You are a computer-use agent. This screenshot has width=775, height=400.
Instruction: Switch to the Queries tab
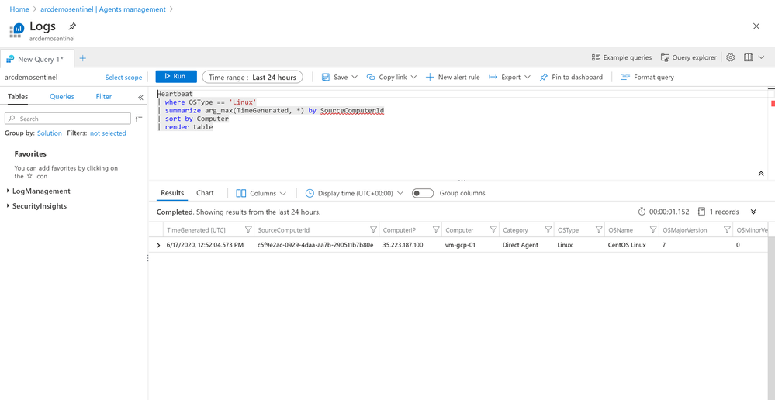[x=62, y=97]
